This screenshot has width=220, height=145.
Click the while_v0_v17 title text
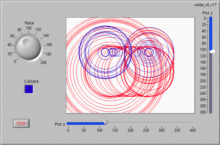pyautogui.click(x=205, y=5)
